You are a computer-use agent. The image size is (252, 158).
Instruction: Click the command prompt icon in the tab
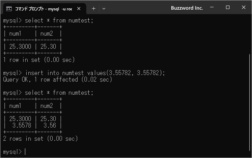pyautogui.click(x=9, y=8)
